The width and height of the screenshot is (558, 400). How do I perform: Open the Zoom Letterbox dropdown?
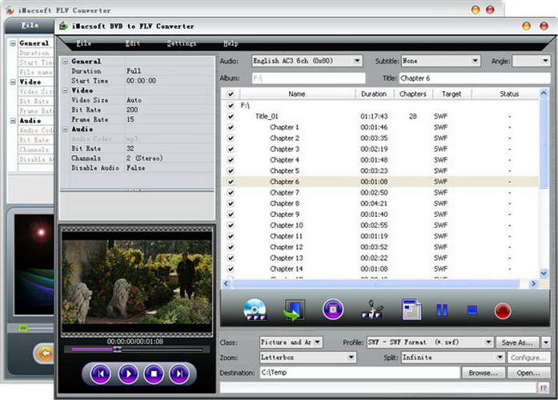(351, 358)
